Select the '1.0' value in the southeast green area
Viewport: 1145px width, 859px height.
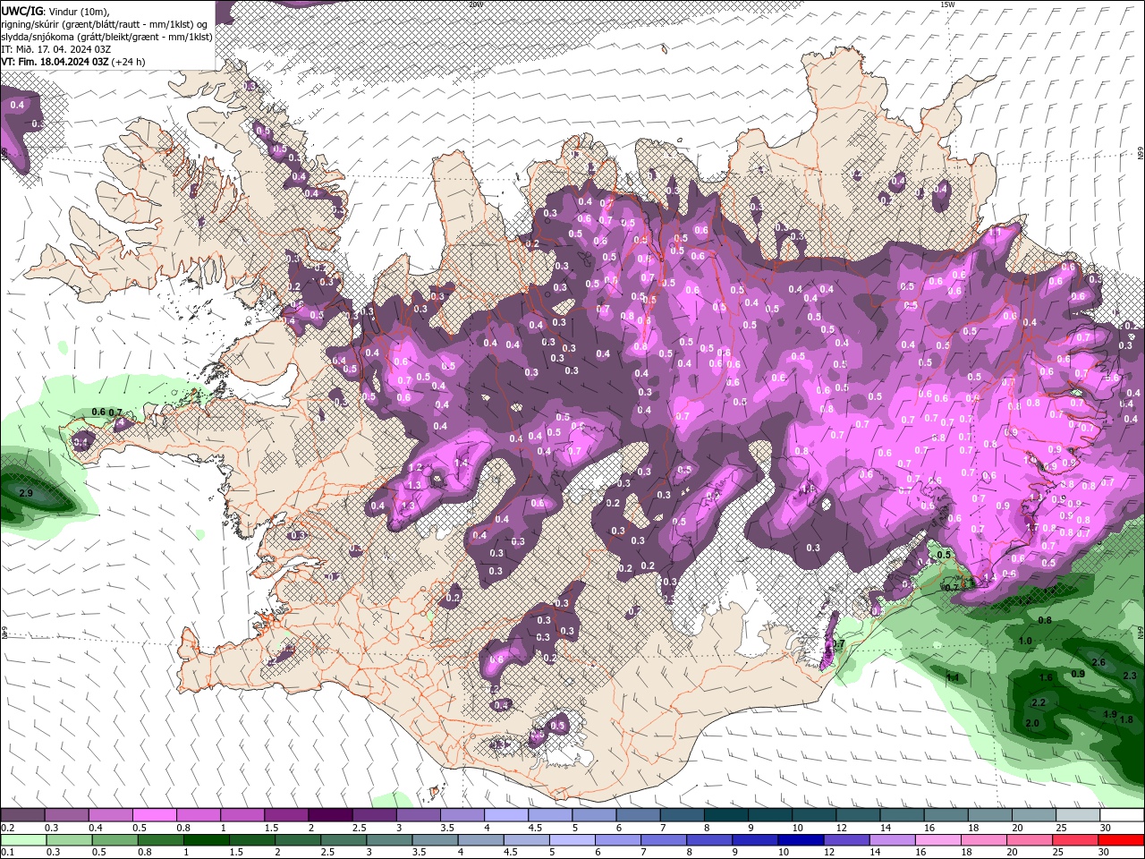[1025, 641]
